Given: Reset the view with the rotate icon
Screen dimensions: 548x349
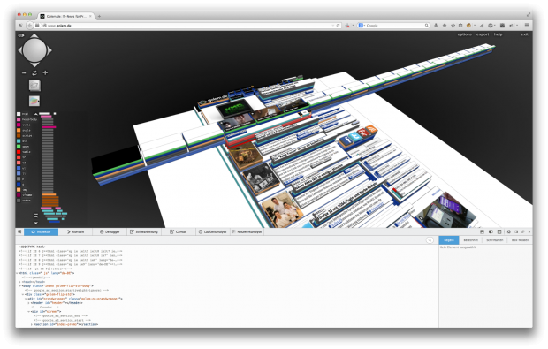Looking at the screenshot, I should pos(34,73).
